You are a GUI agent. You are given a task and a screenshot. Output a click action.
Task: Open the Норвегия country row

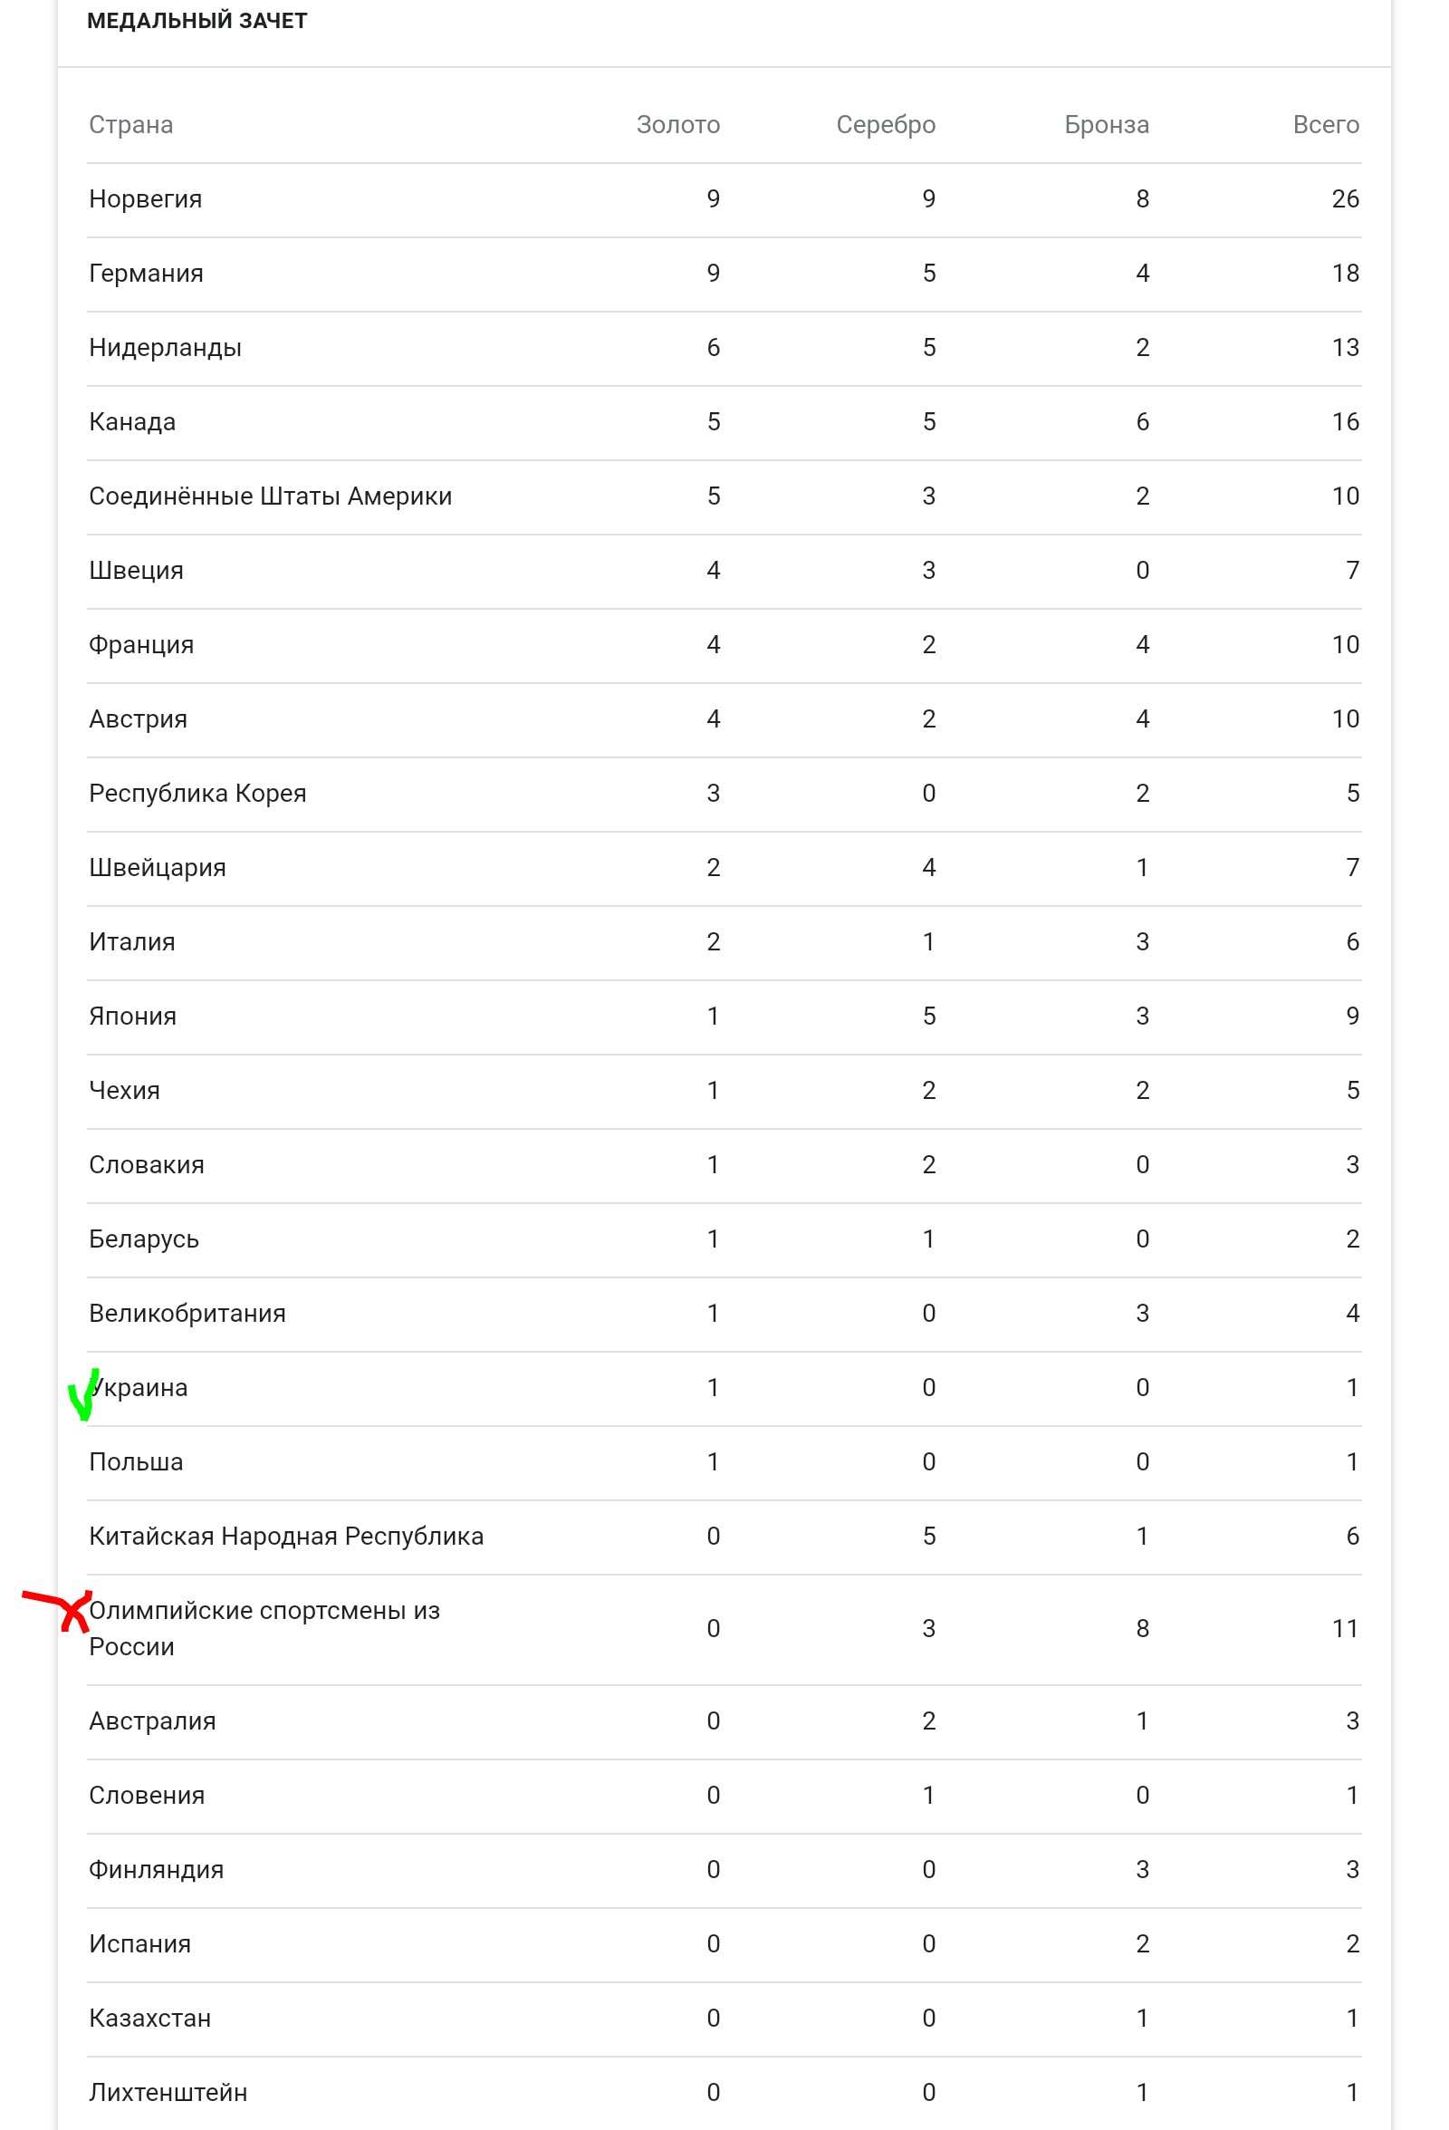pyautogui.click(x=146, y=199)
